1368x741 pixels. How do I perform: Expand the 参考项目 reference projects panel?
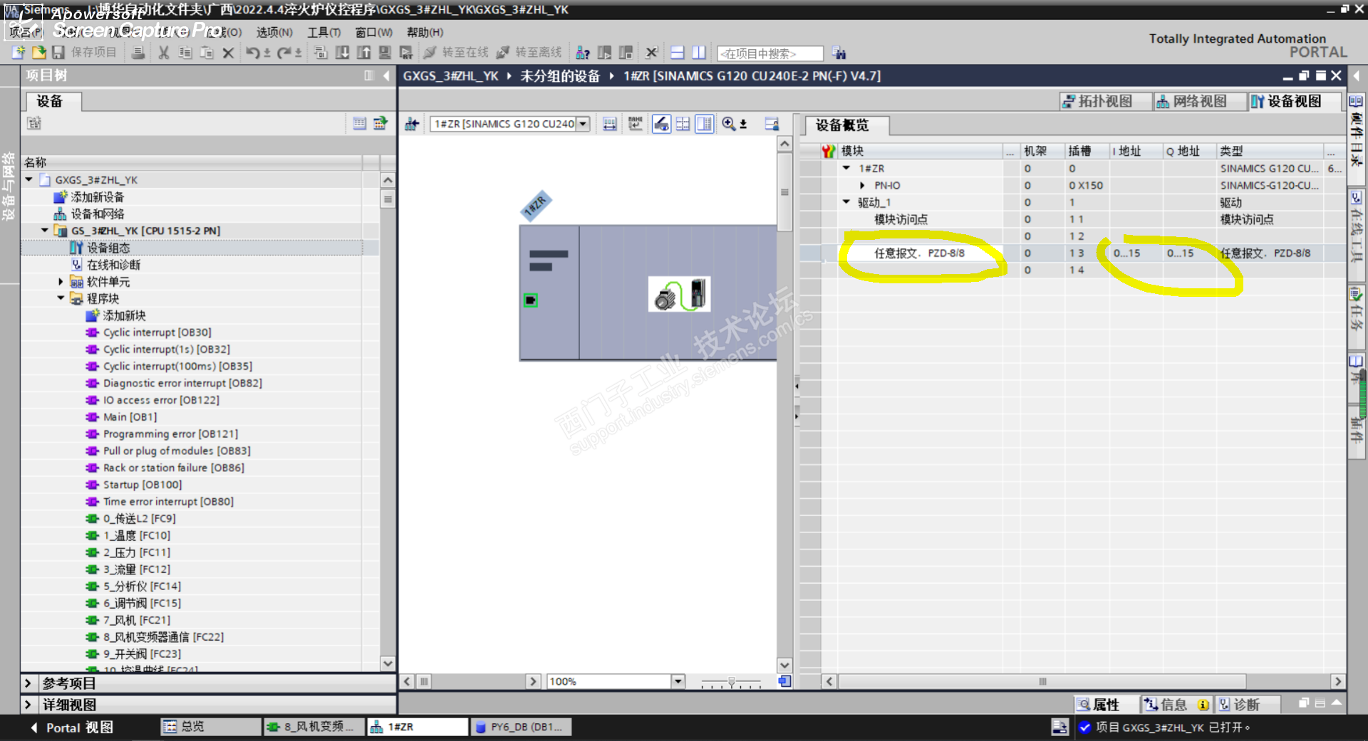click(28, 683)
